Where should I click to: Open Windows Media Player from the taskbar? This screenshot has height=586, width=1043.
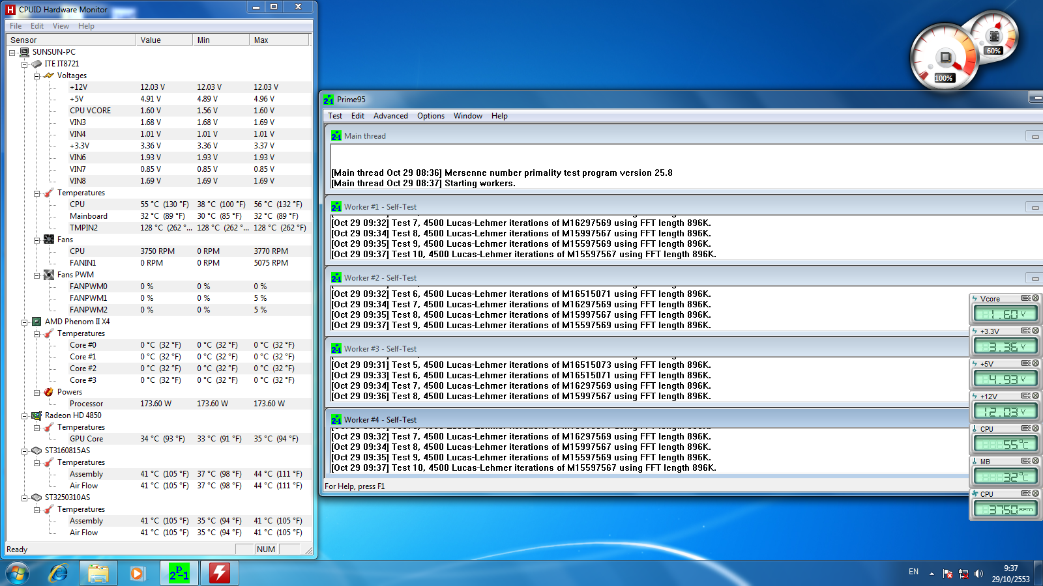coord(137,573)
